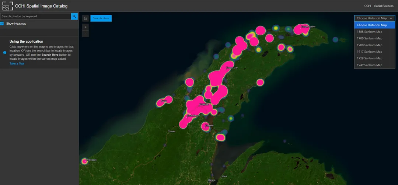This screenshot has width=398, height=185.
Task: Pick the 1917 Sanborn Map entry
Action: 374,52
